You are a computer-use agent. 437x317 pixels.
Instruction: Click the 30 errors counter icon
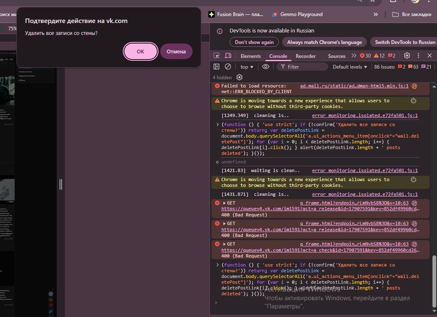pyautogui.click(x=365, y=56)
